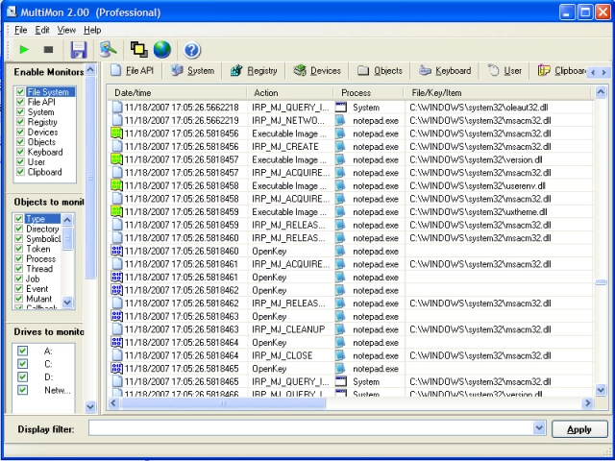Open the Edit menu
Image resolution: width=615 pixels, height=461 pixels.
pos(42,30)
